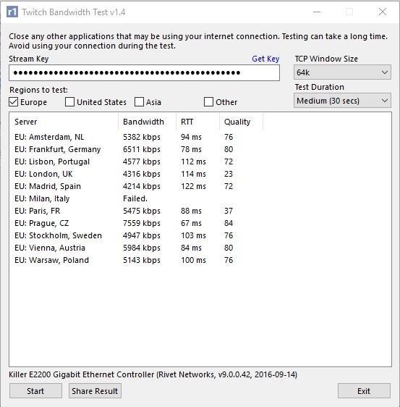Sort by the RTT column header
The width and height of the screenshot is (400, 407).
[x=197, y=122]
